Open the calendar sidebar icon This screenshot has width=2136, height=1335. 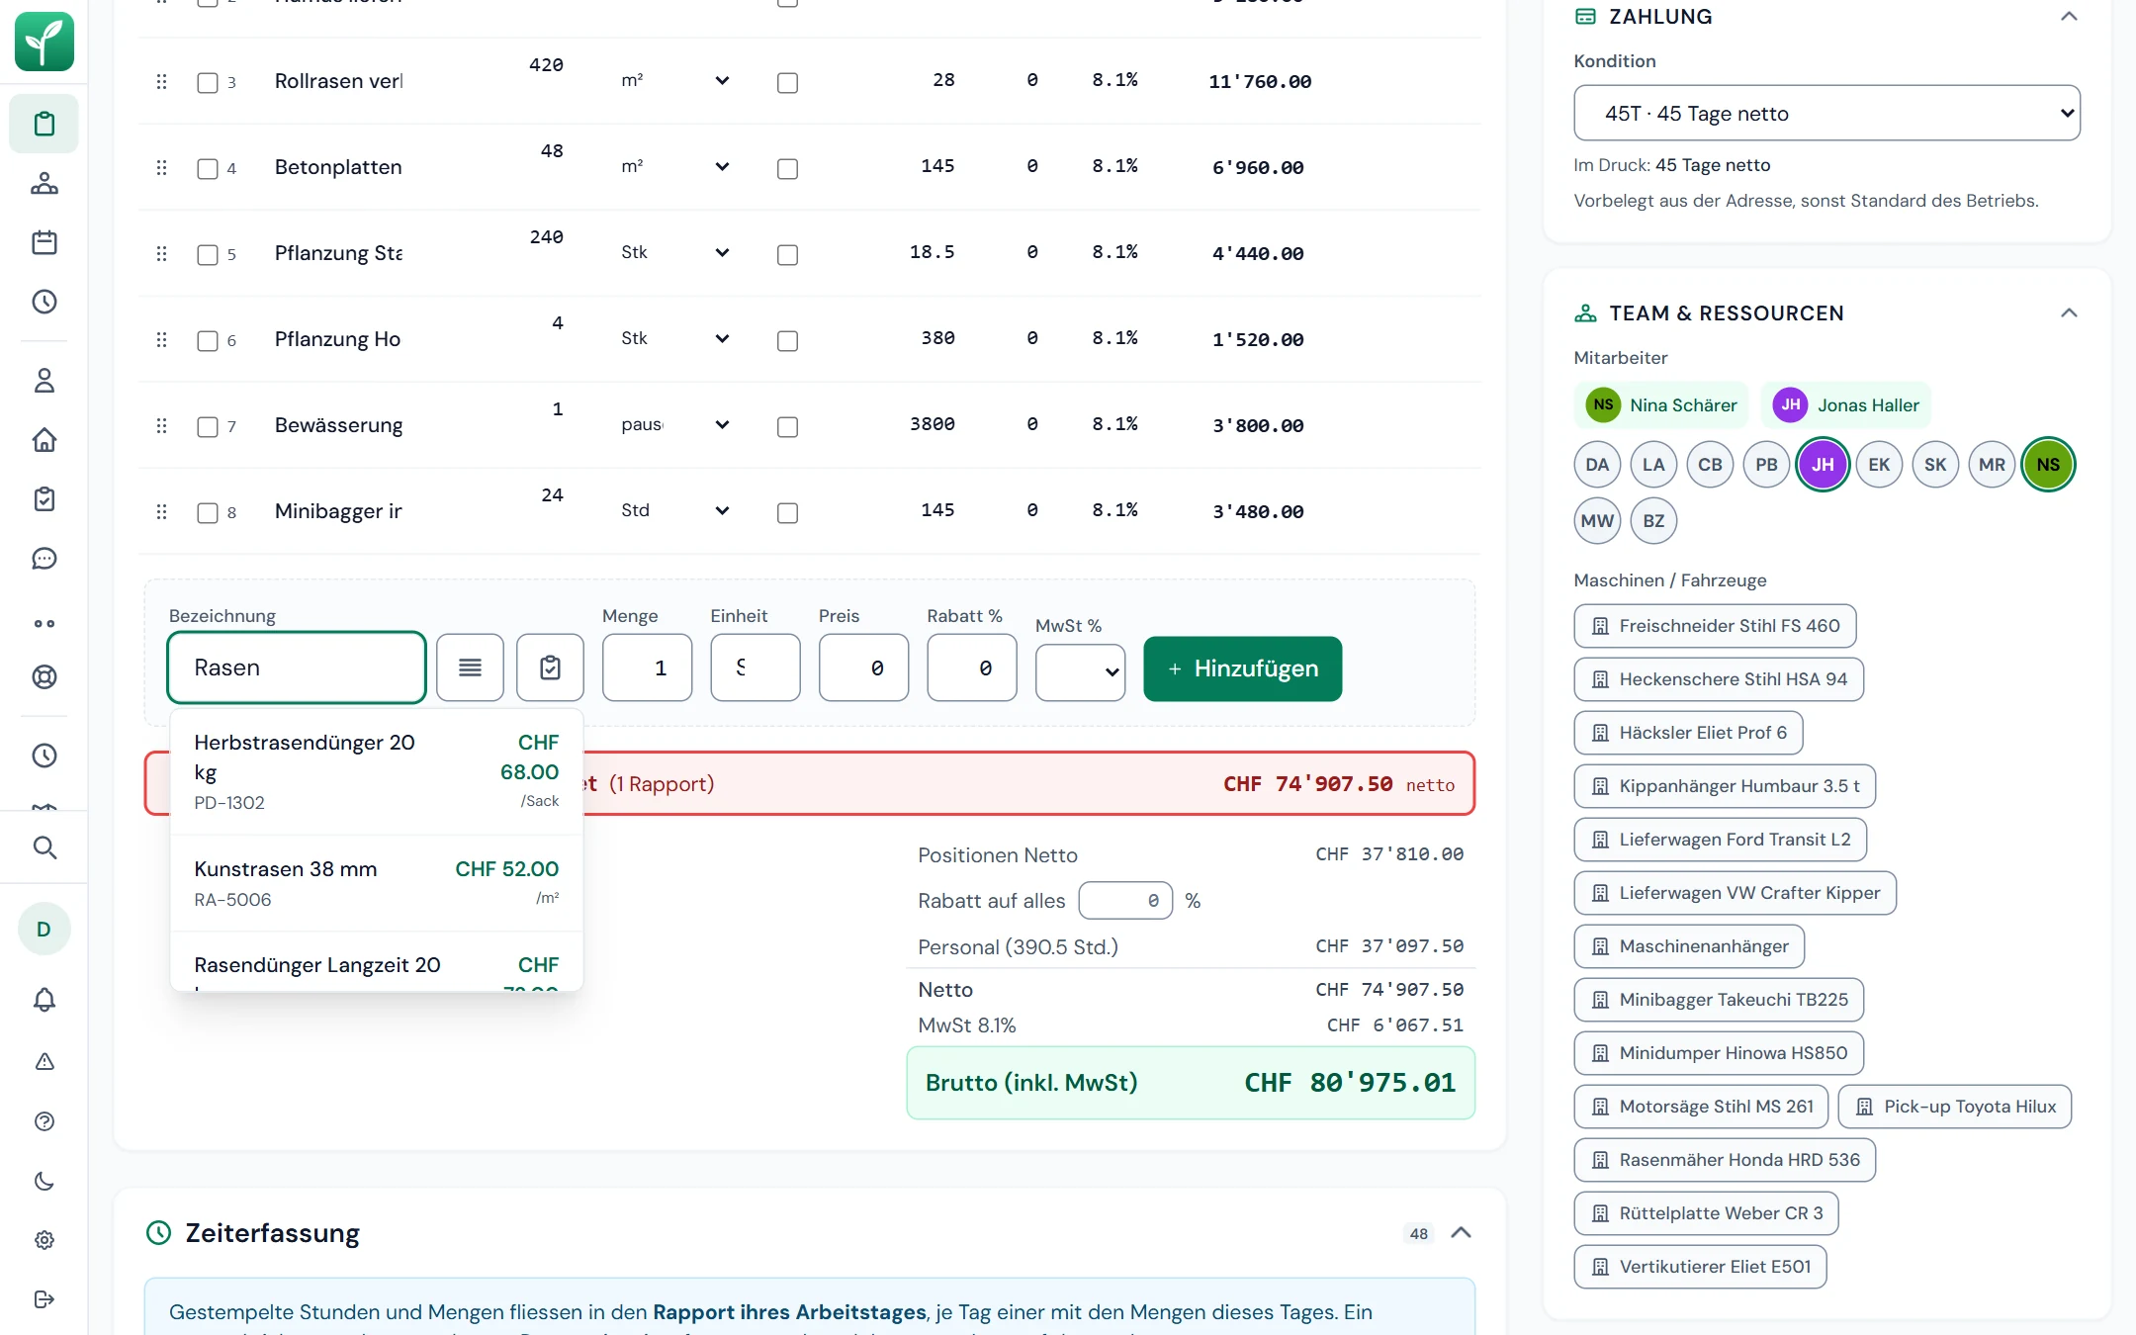coord(44,242)
